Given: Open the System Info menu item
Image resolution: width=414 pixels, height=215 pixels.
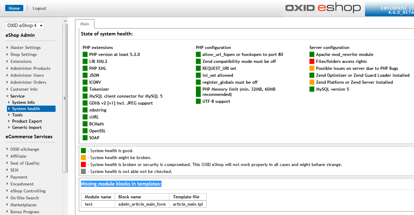Looking at the screenshot, I should 23,102.
